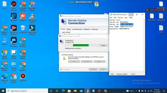Click Remote Desktop Connection taskbar icon
The image size is (167, 93).
[x=87, y=91]
